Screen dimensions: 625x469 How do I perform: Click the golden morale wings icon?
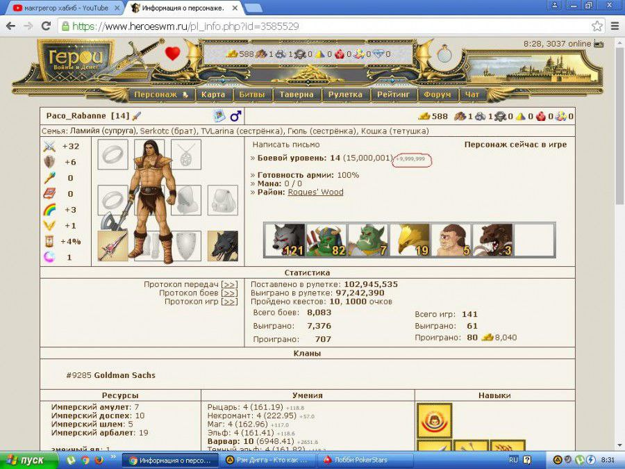(49, 226)
